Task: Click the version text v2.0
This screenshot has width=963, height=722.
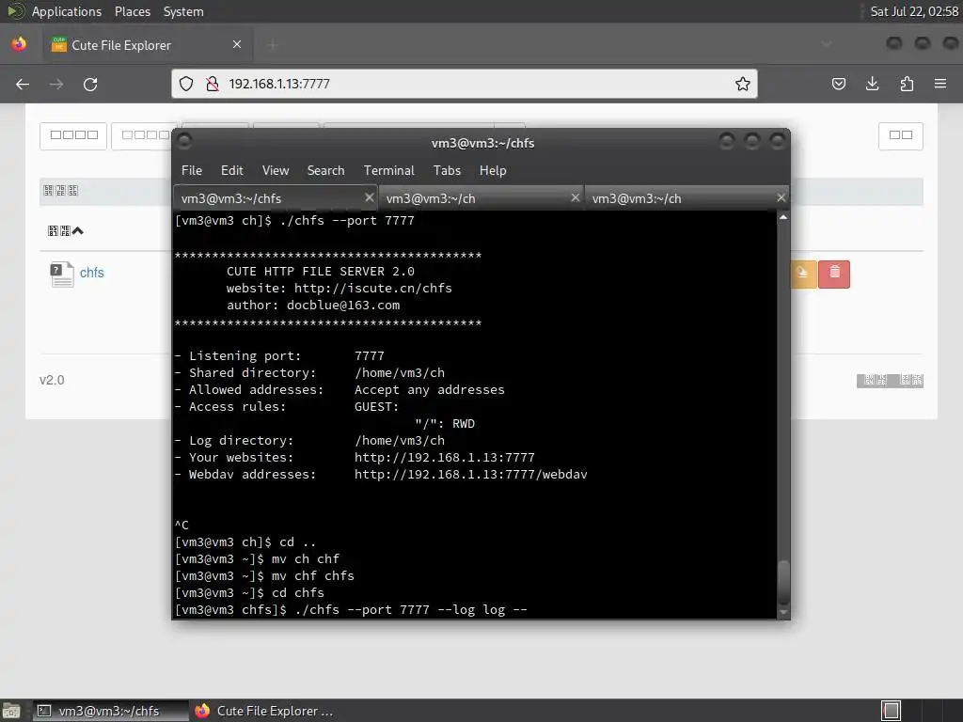Action: [52, 380]
